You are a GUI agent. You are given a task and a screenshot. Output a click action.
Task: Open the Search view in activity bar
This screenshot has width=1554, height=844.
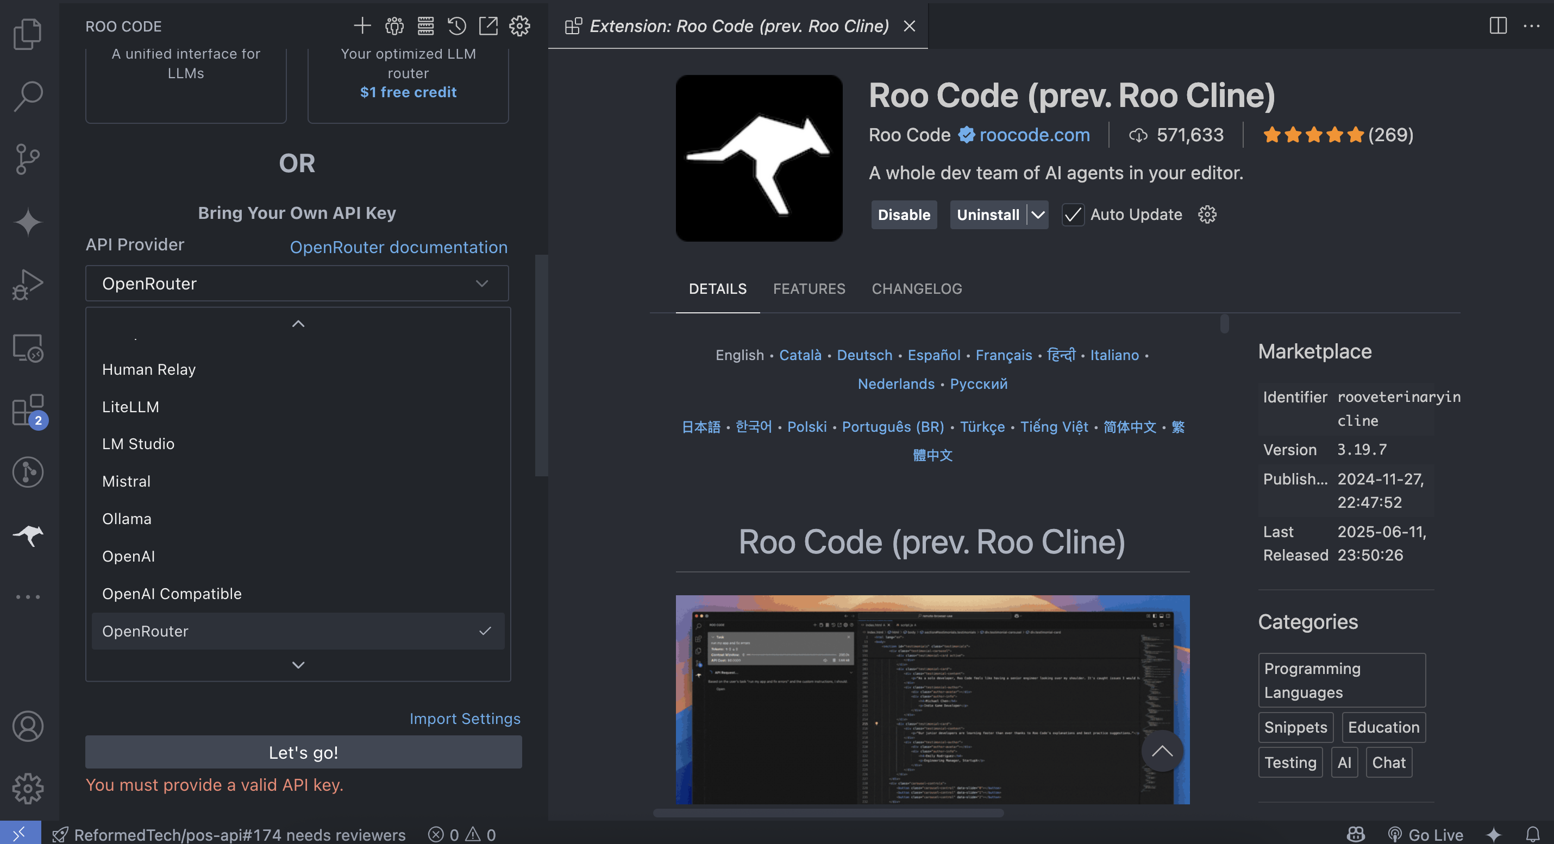(28, 97)
